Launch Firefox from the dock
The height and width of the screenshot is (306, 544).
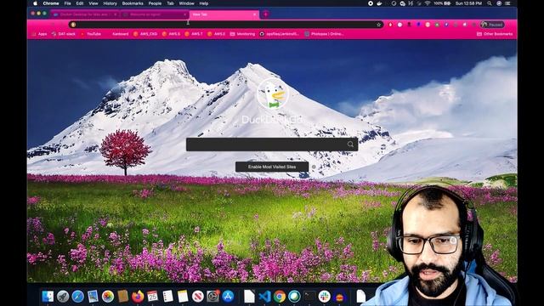138,297
